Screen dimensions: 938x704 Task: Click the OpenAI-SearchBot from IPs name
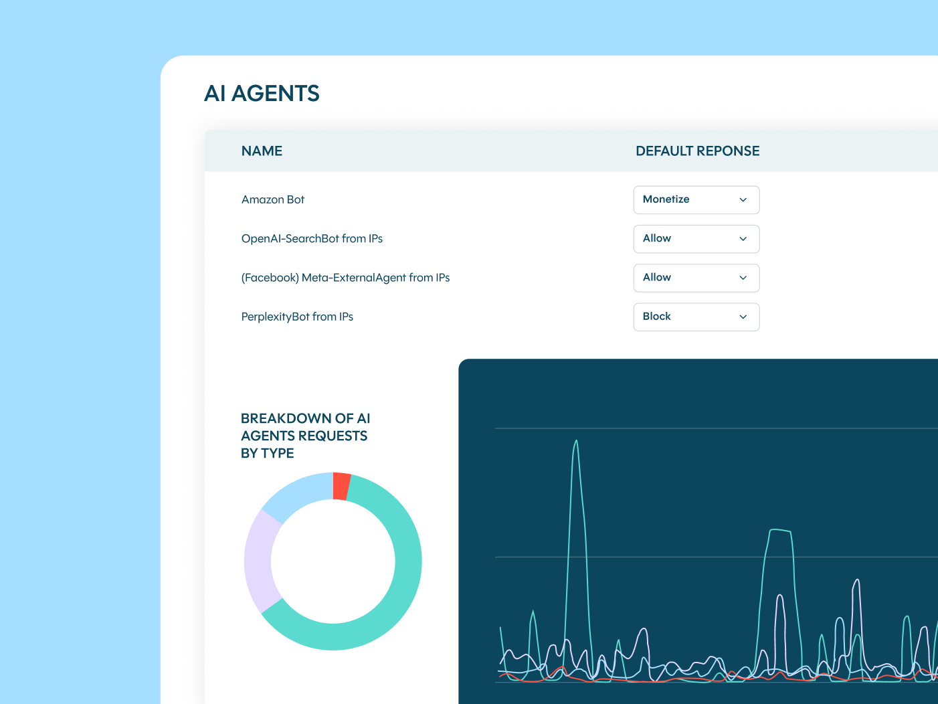(x=312, y=238)
